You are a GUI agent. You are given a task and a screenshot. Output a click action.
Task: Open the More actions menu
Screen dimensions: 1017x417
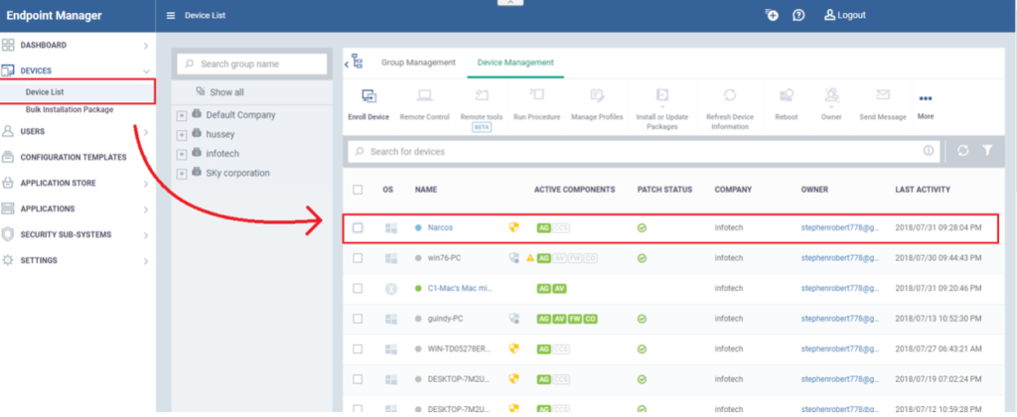926,98
